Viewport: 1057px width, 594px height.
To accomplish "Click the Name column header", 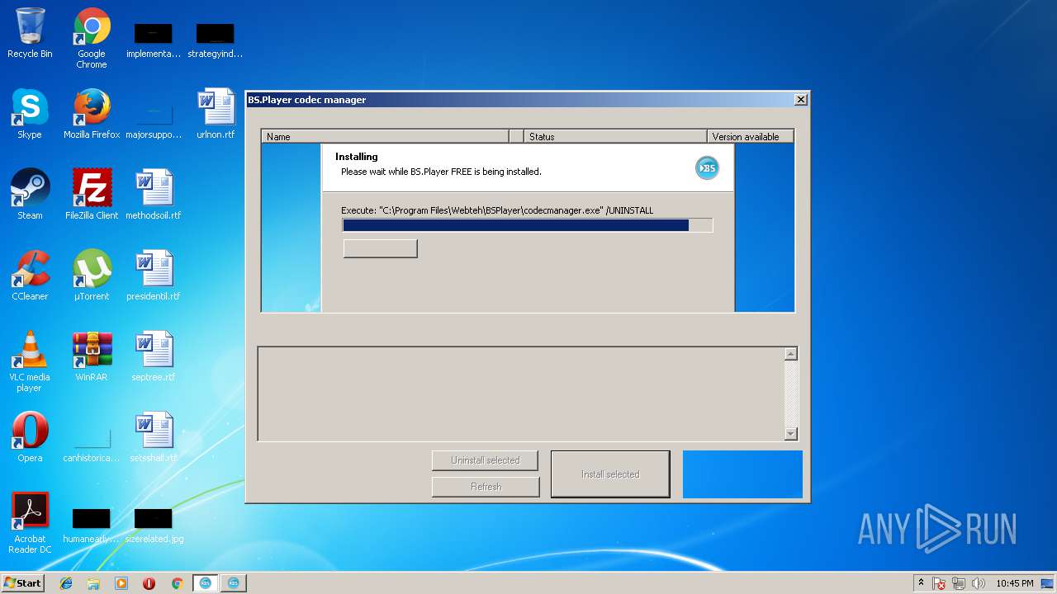I will pyautogui.click(x=385, y=136).
